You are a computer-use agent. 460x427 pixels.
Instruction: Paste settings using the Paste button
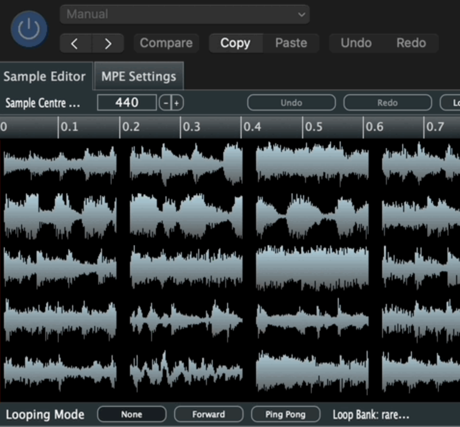pyautogui.click(x=291, y=43)
